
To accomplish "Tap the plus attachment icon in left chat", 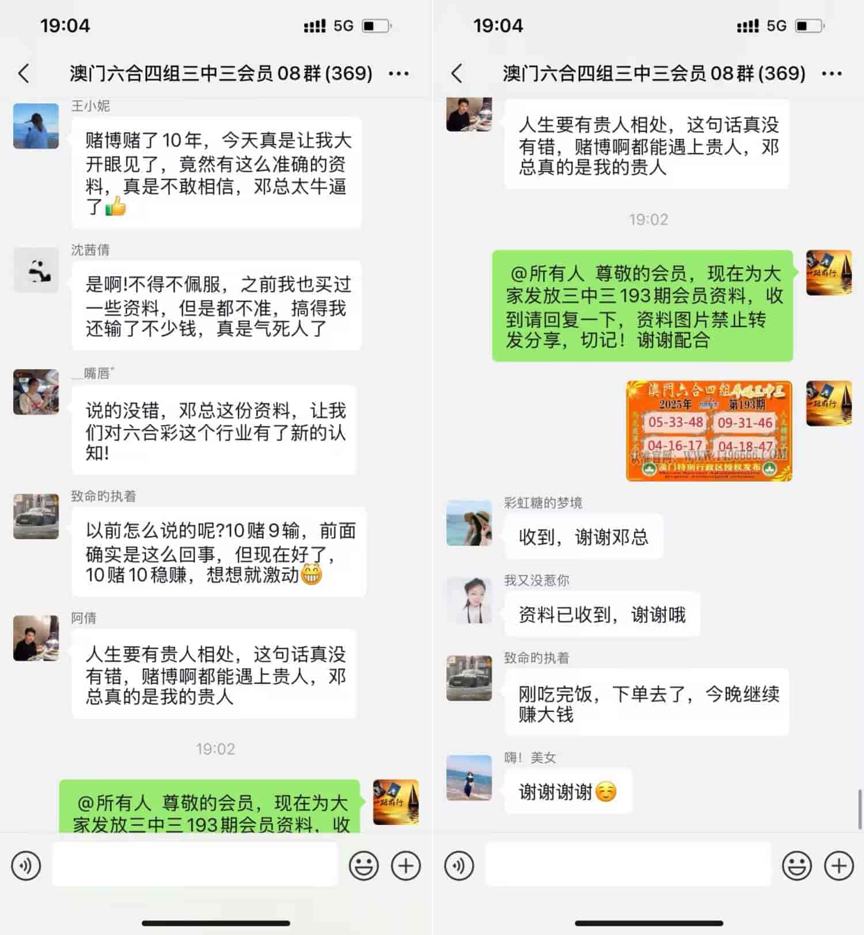I will pos(406,865).
